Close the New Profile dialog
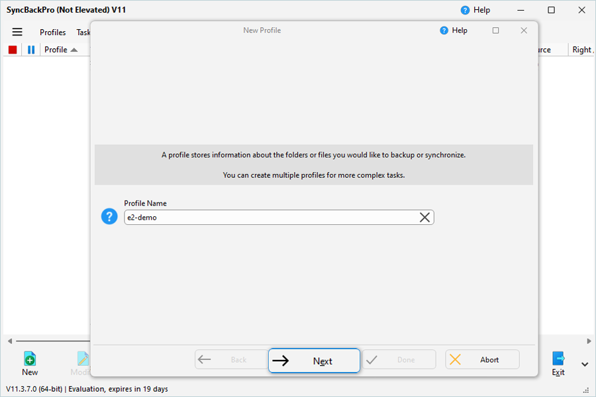The width and height of the screenshot is (596, 397). point(524,30)
